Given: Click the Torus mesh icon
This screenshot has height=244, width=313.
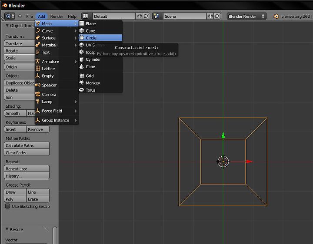Looking at the screenshot, I should click(82, 90).
